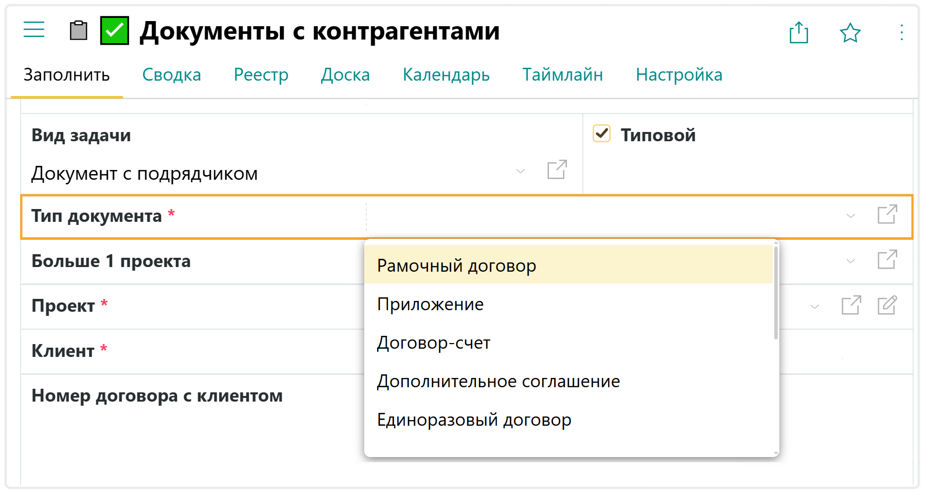This screenshot has height=493, width=926.
Task: Switch to the Сводка tab
Action: pyautogui.click(x=171, y=75)
